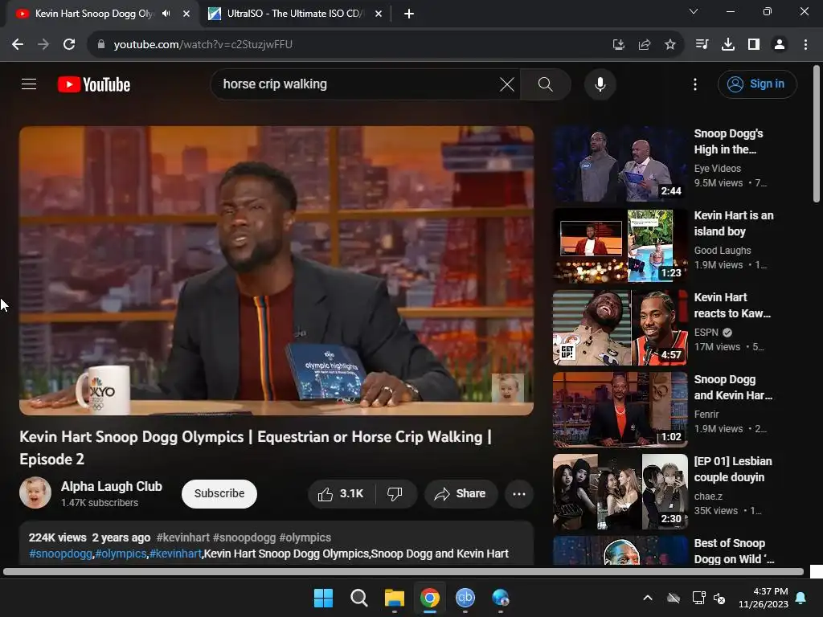Close the YouTube video tab
Image resolution: width=823 pixels, height=617 pixels.
pyautogui.click(x=186, y=14)
